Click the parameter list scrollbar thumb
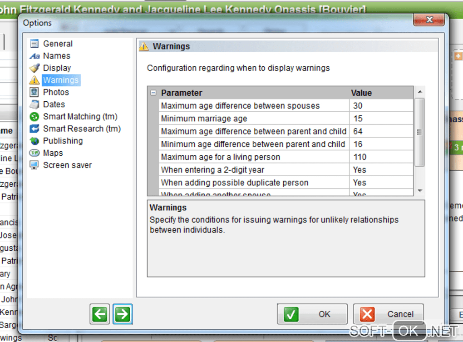 click(x=419, y=132)
